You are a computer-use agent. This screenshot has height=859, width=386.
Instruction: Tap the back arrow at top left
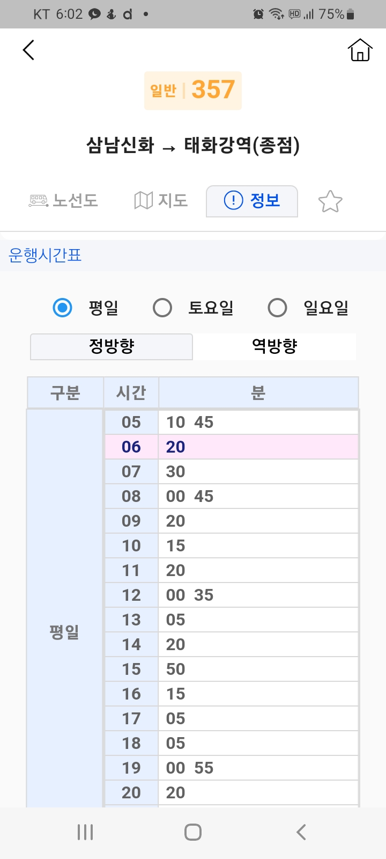(x=29, y=50)
